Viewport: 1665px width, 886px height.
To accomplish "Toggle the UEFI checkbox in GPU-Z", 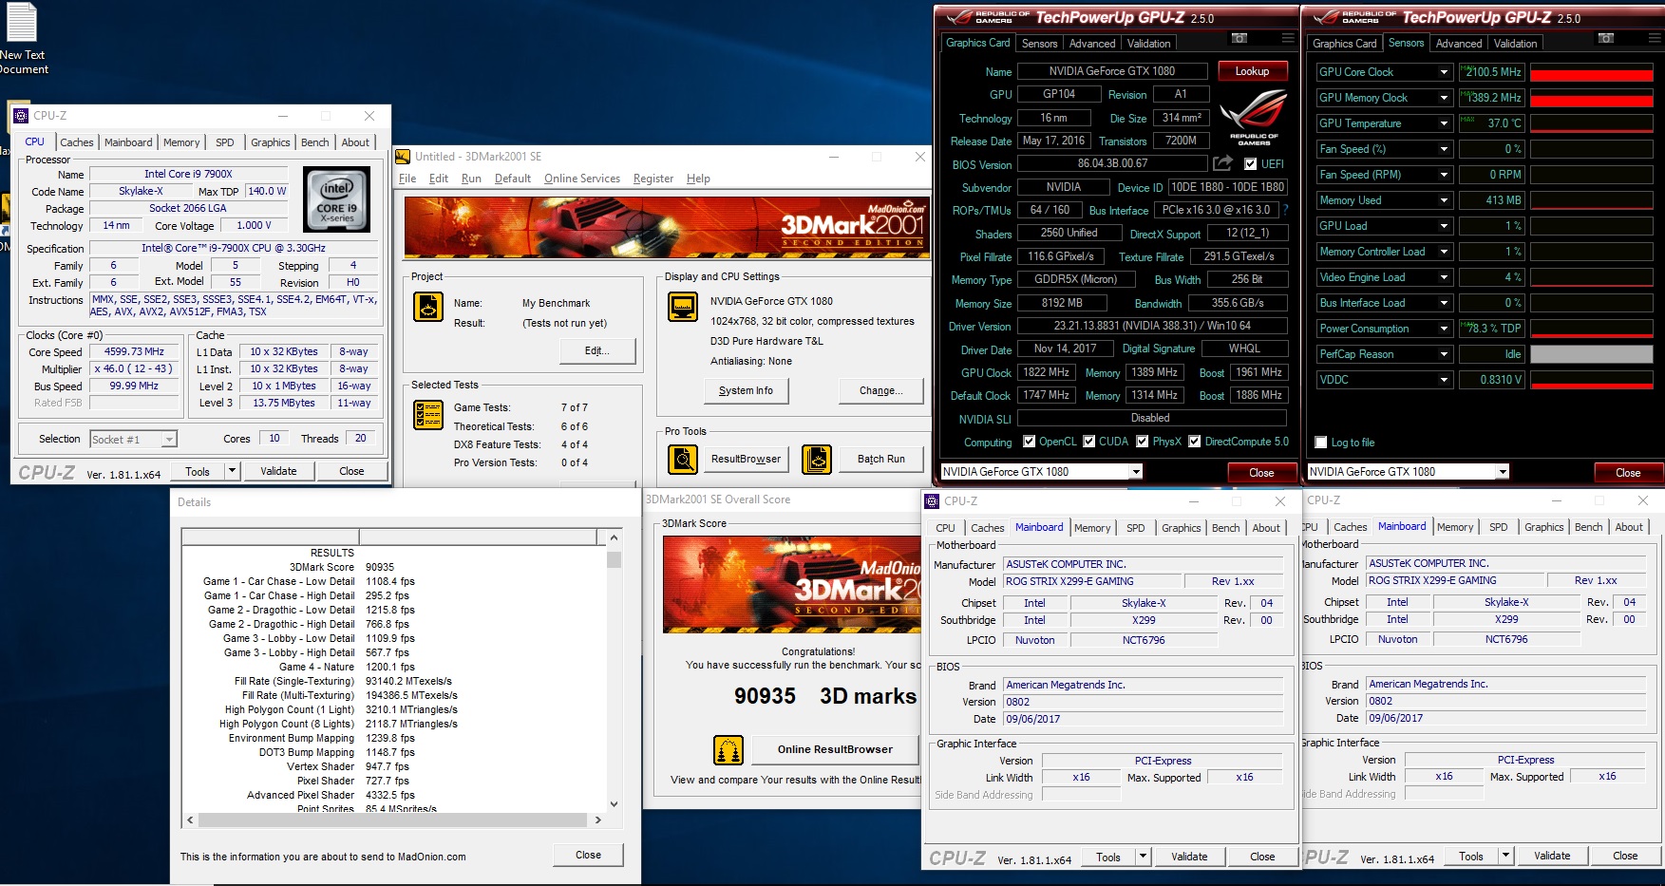I will pyautogui.click(x=1250, y=164).
